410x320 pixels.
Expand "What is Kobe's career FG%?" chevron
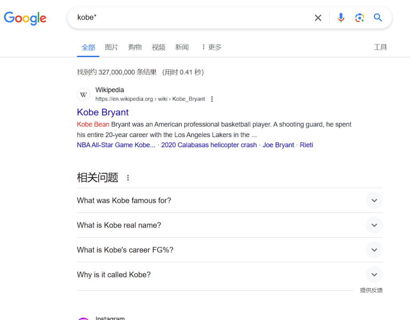(374, 250)
